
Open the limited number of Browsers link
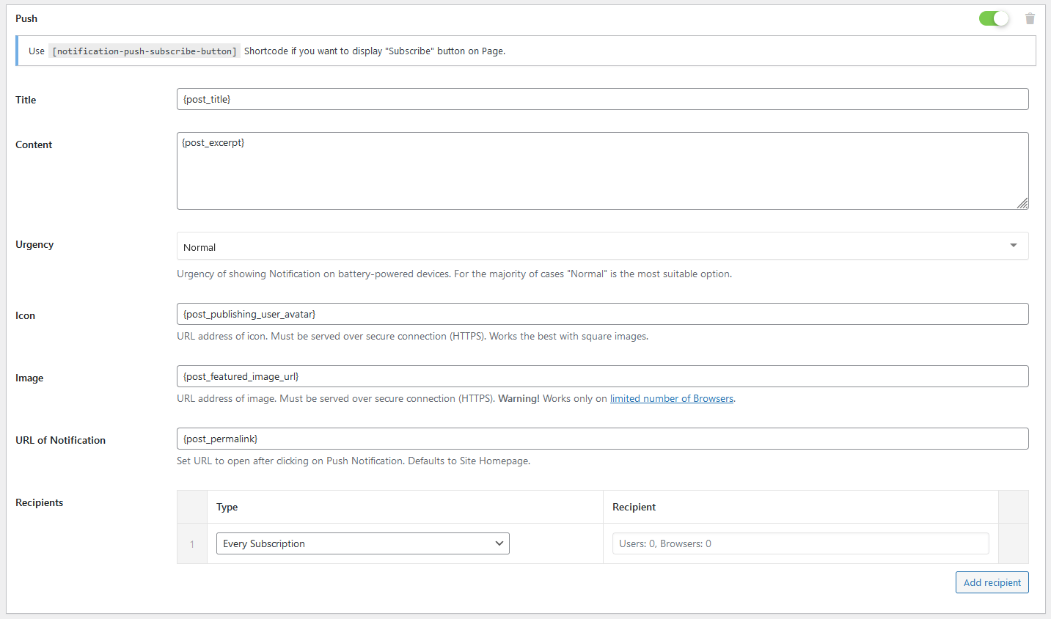coord(671,398)
